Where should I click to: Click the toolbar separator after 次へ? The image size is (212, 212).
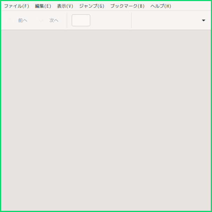(x=67, y=20)
